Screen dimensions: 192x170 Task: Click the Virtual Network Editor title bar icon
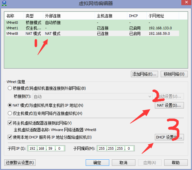tap(4, 3)
